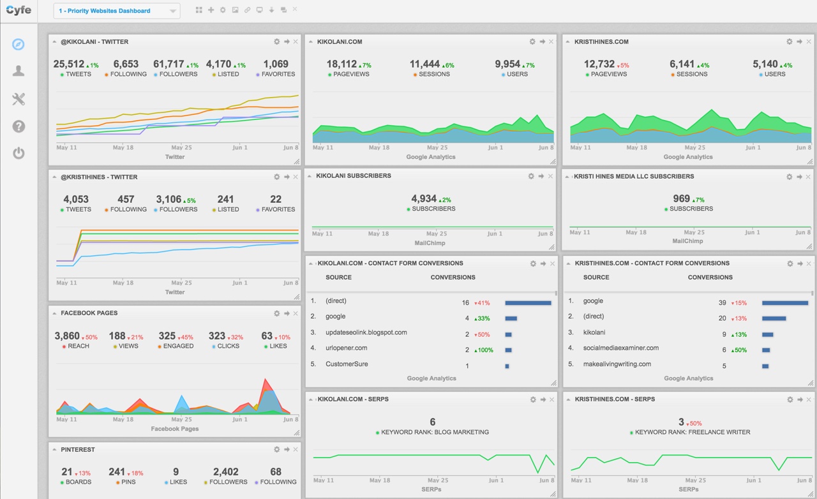The width and height of the screenshot is (817, 499).
Task: Toggle TWEETS series in @KIKOLANI - TWITTER widget
Action: click(76, 74)
